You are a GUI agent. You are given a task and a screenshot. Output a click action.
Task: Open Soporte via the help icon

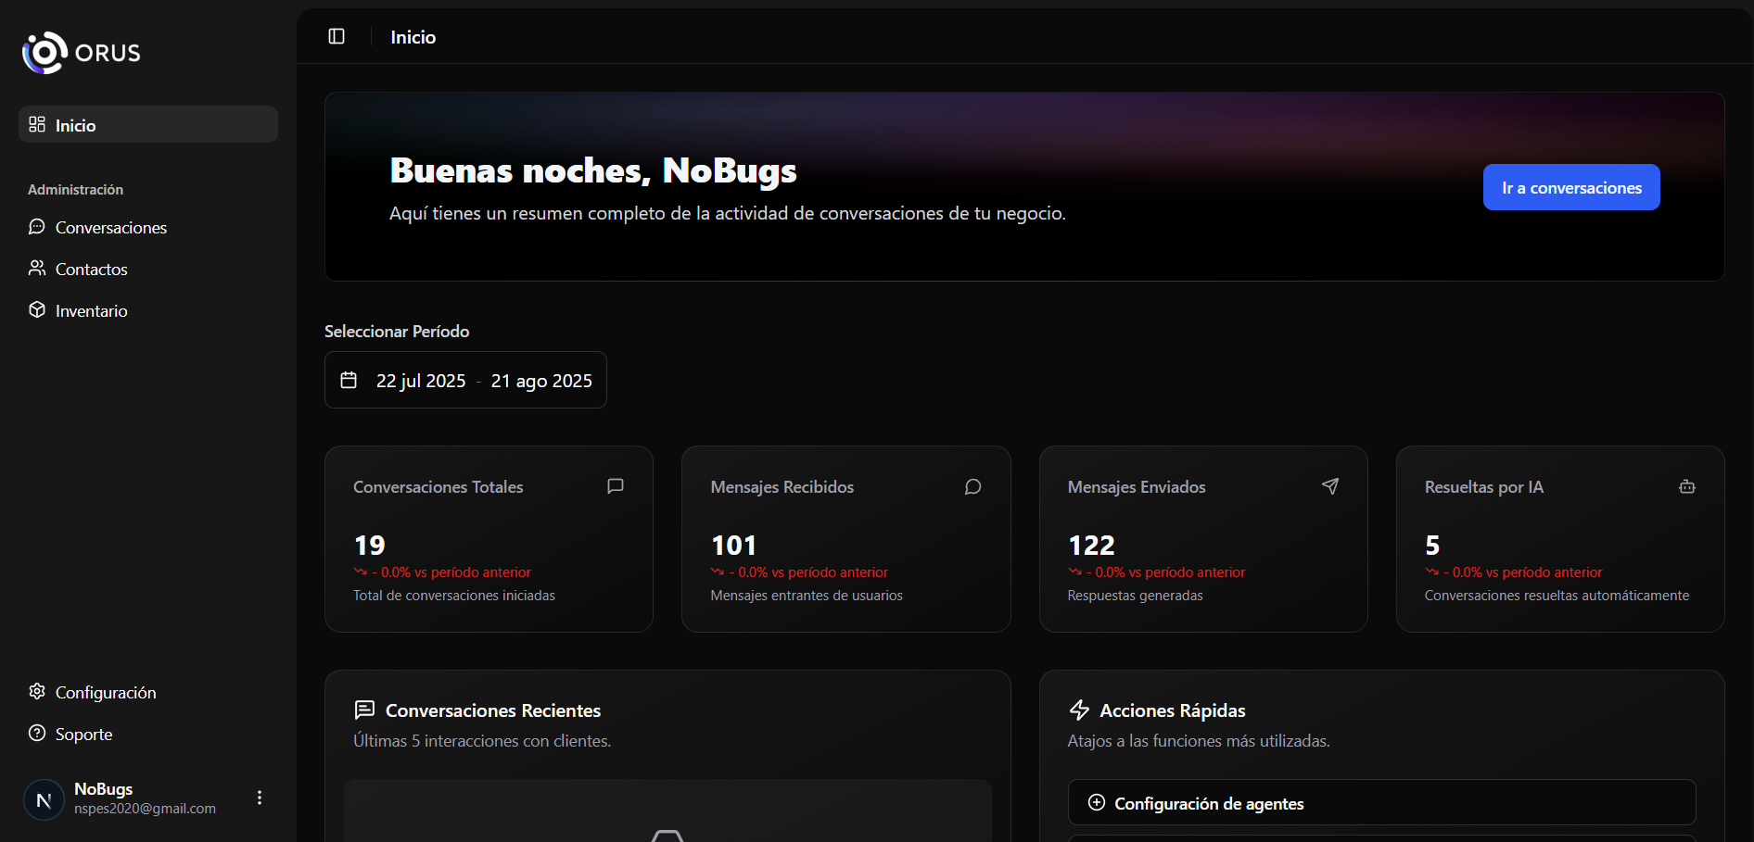click(37, 734)
